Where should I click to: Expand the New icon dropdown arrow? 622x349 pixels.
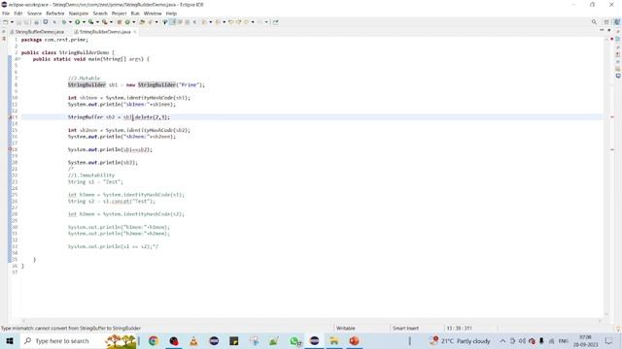pyautogui.click(x=12, y=22)
